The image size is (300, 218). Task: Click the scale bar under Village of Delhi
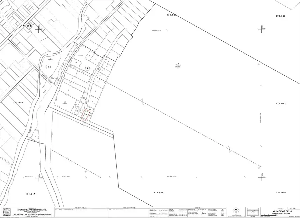pos(268,216)
